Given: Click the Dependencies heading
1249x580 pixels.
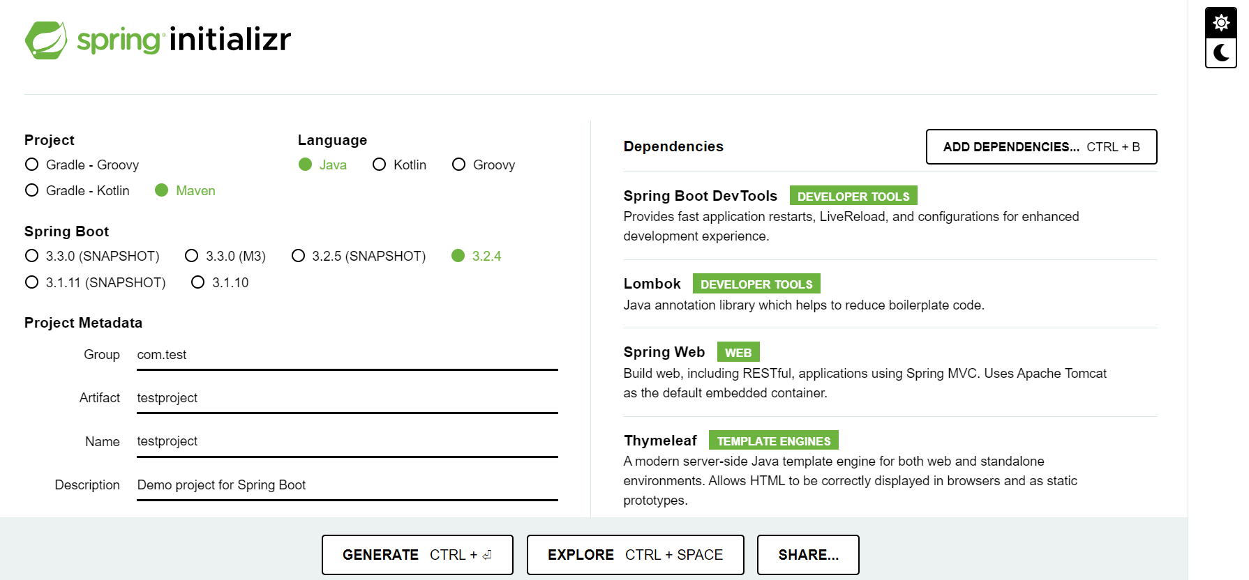Looking at the screenshot, I should coord(673,146).
